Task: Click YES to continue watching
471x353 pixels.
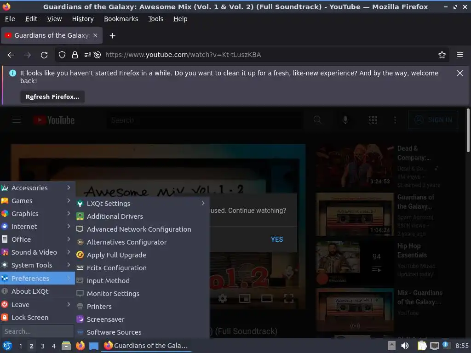Action: [276, 239]
